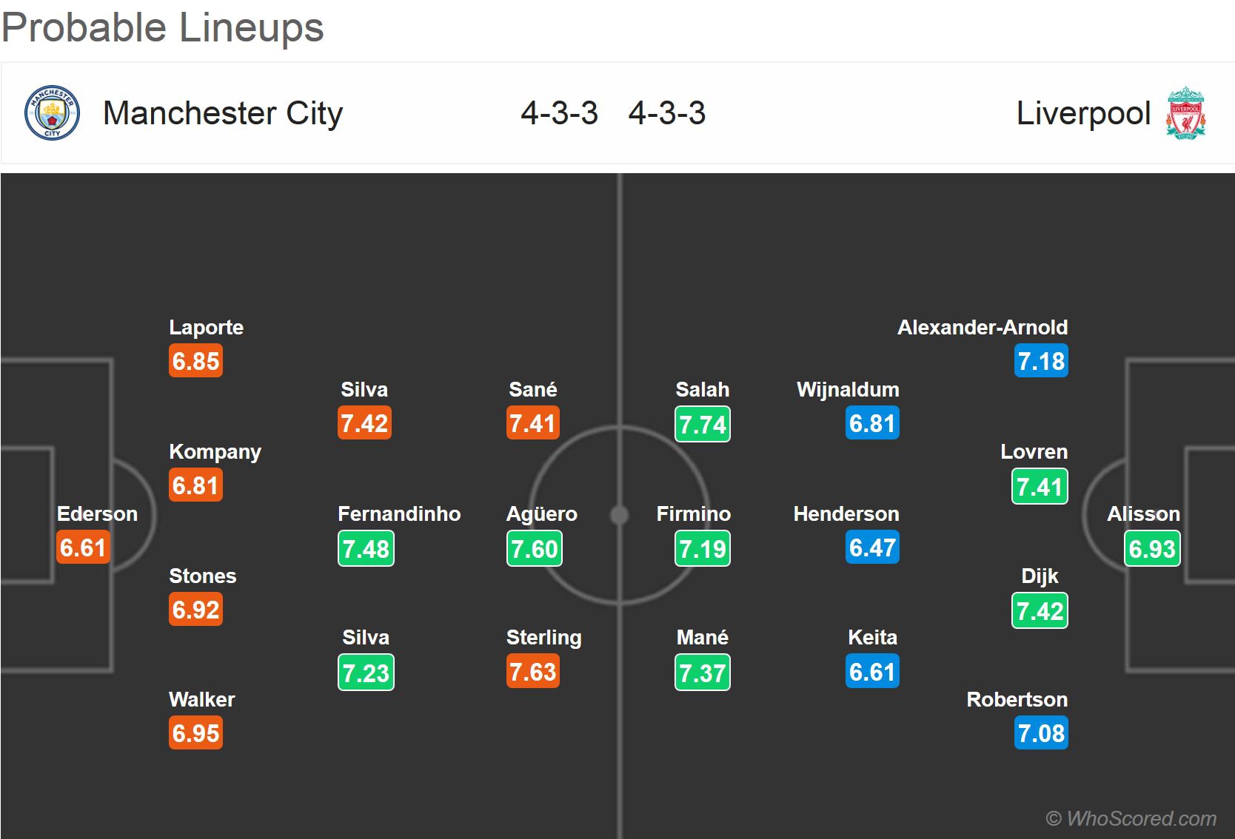The width and height of the screenshot is (1235, 839).
Task: Click Alexander-Arnold's 7.18 rating badge
Action: pyautogui.click(x=1041, y=361)
